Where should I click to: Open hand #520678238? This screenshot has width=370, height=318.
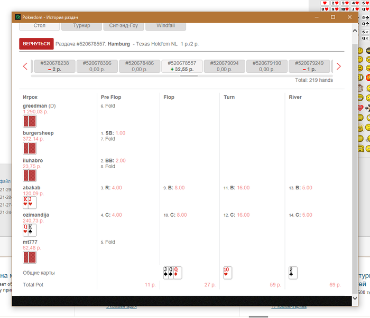click(55, 66)
